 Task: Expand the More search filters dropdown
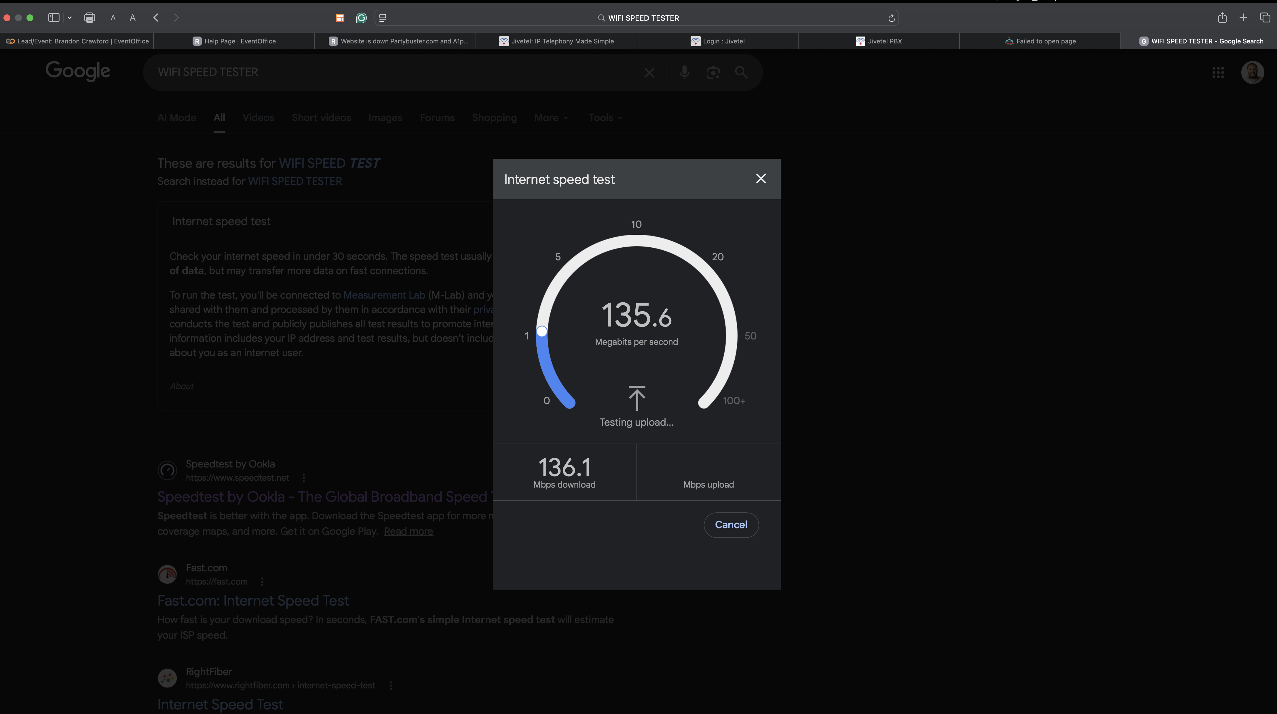click(x=551, y=118)
